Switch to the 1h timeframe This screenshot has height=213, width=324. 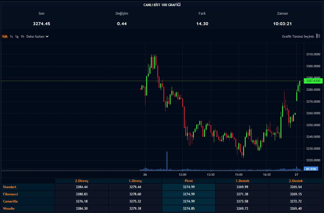pos(22,37)
